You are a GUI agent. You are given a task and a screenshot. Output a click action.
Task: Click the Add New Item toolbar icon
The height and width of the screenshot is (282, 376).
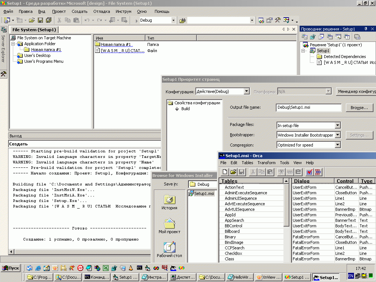coord(19,21)
